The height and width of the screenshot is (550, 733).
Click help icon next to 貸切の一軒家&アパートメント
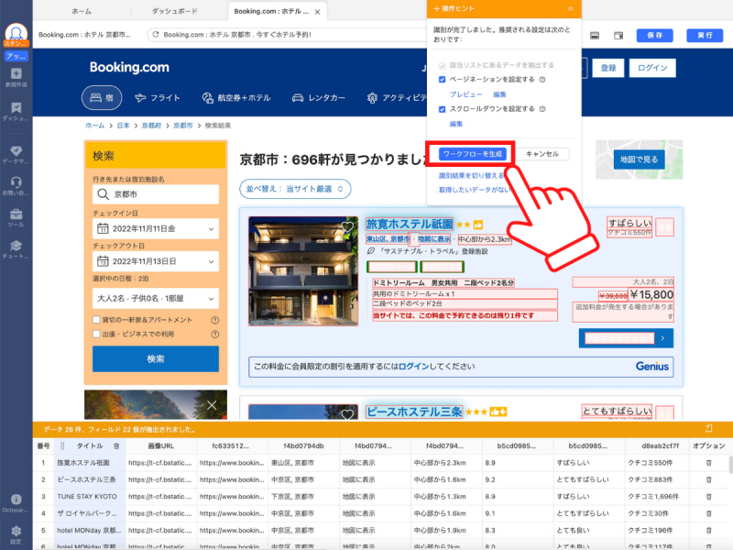(215, 320)
